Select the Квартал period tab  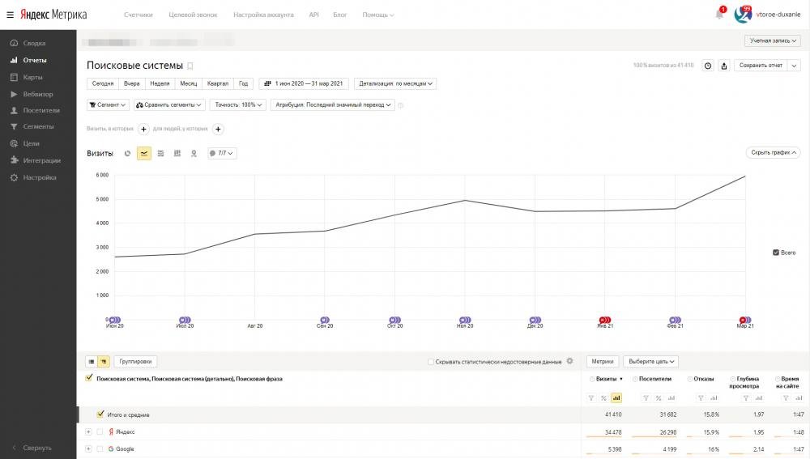click(217, 83)
